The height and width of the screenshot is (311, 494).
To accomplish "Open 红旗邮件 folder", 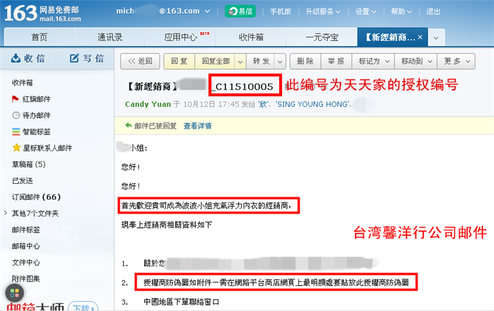I will click(x=36, y=99).
